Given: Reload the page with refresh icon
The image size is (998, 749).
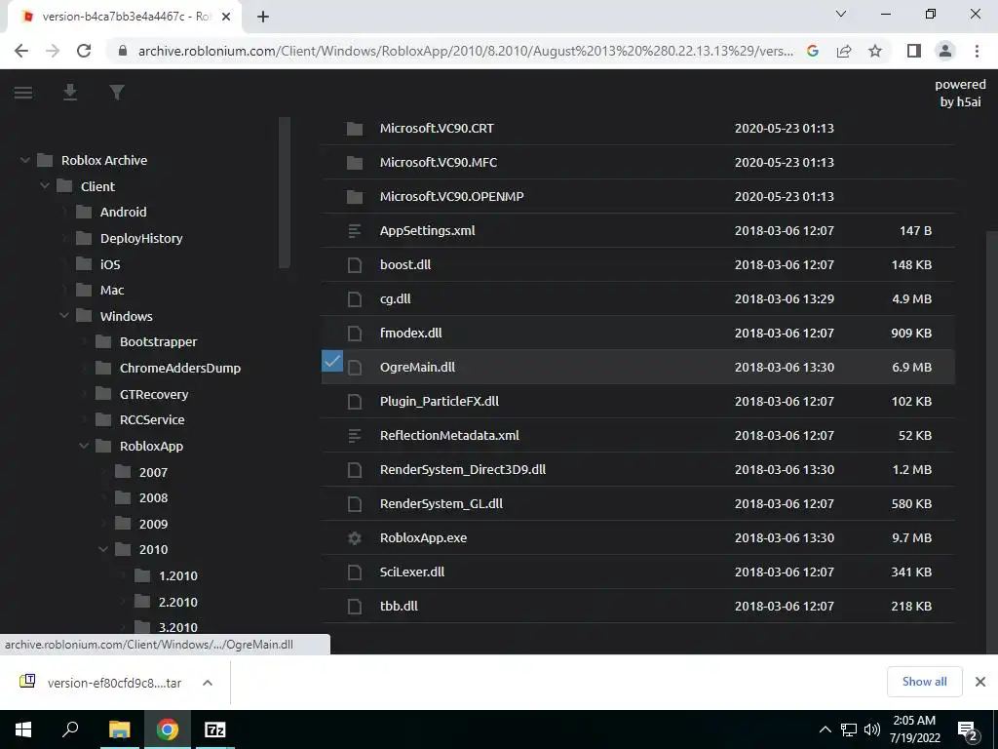Looking at the screenshot, I should tap(84, 51).
